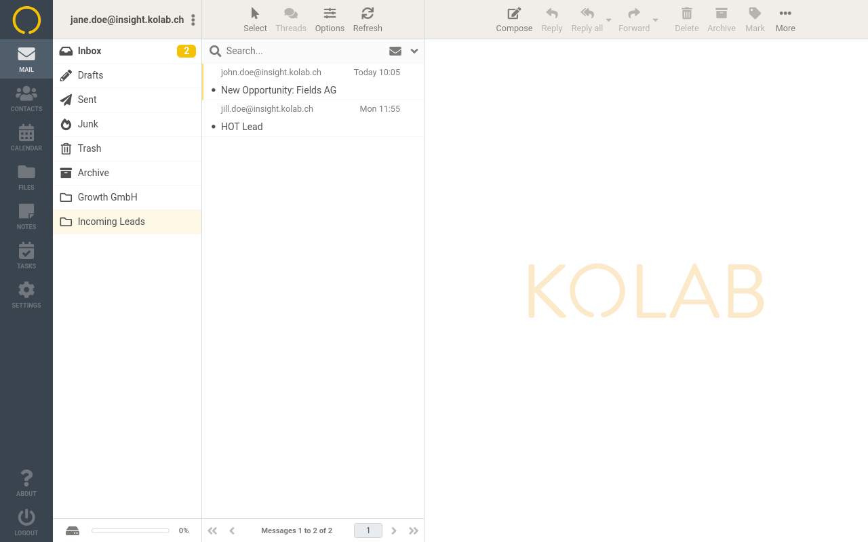Viewport: 868px width, 542px height.
Task: Open the Mail section in sidebar
Action: point(26,59)
